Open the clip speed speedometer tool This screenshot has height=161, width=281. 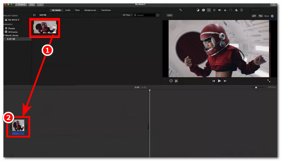231,10
